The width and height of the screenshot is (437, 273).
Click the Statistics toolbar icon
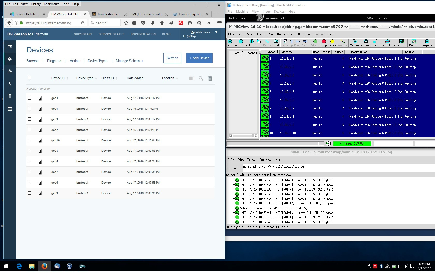(387, 43)
